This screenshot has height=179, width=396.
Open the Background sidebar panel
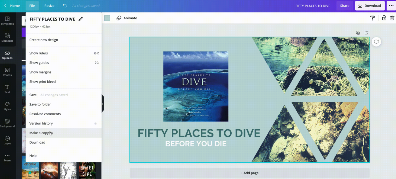click(x=7, y=123)
